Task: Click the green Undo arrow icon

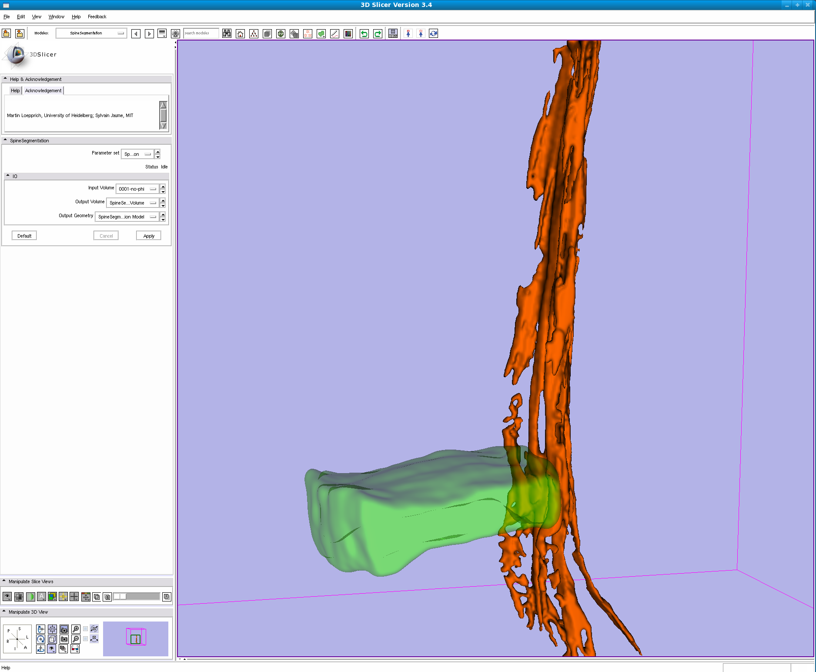Action: click(364, 34)
